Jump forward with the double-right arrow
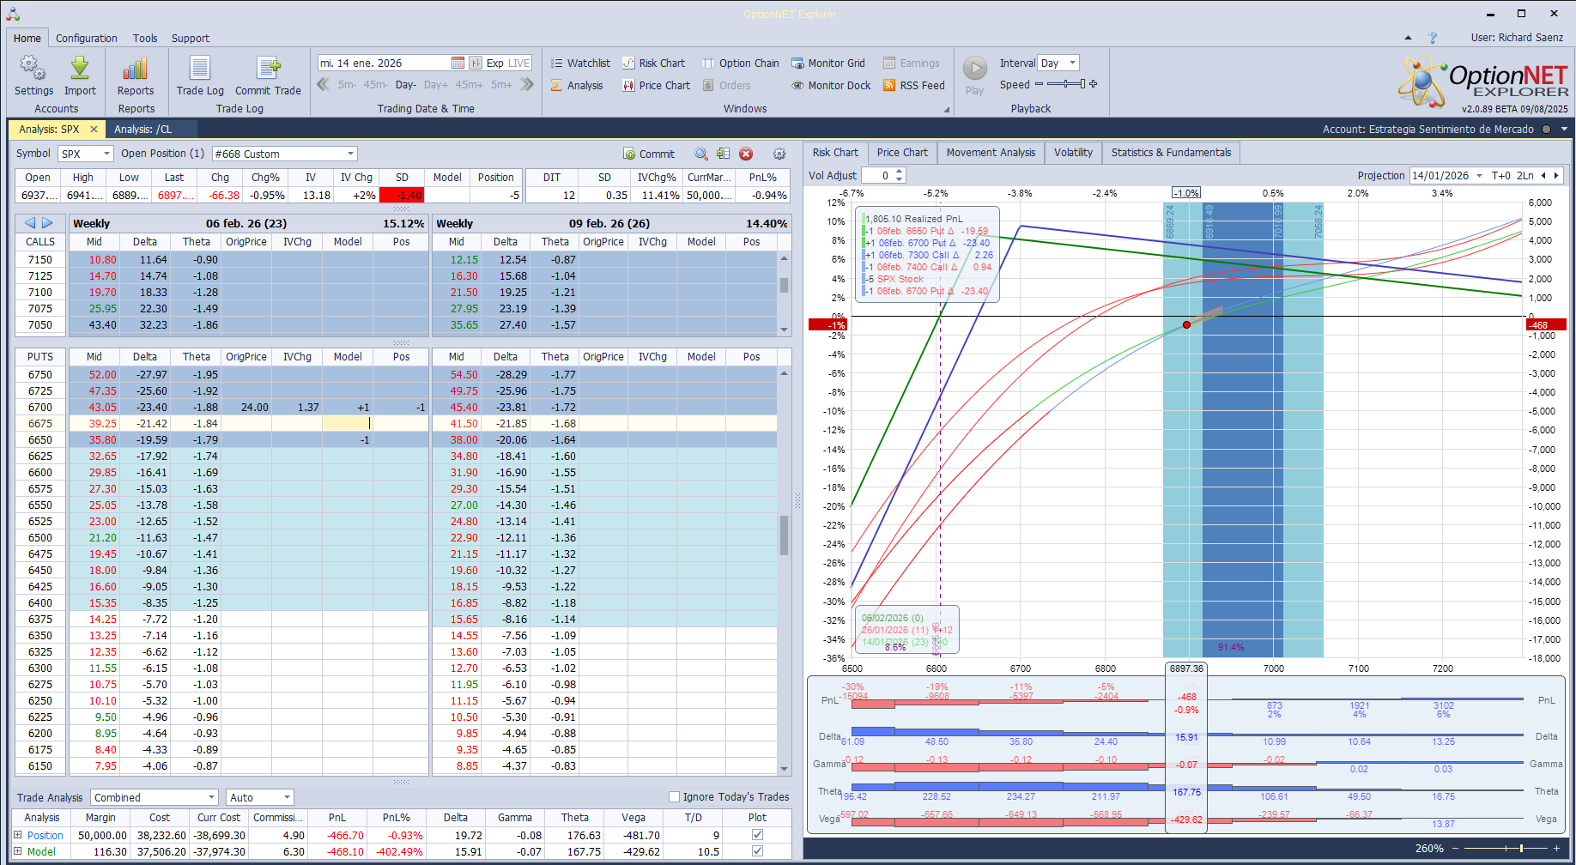The height and width of the screenshot is (865, 1576). (x=527, y=84)
